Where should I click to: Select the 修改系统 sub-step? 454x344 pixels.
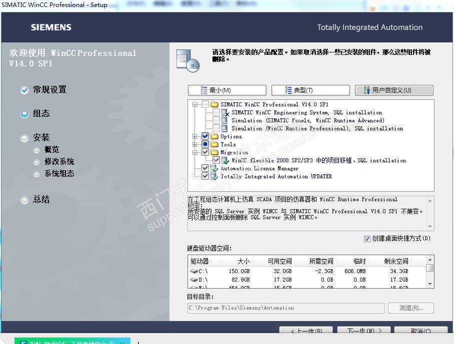[54, 162]
